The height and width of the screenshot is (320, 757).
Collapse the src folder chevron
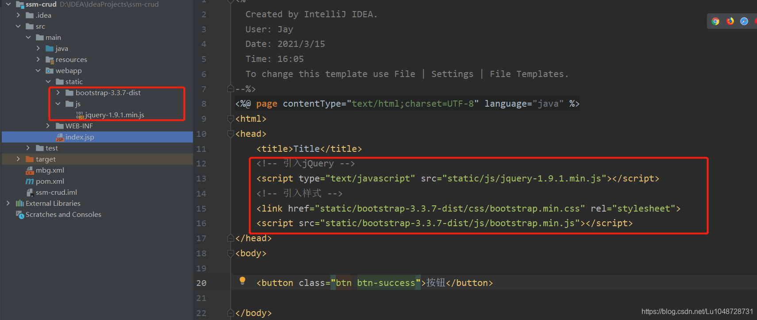(18, 27)
